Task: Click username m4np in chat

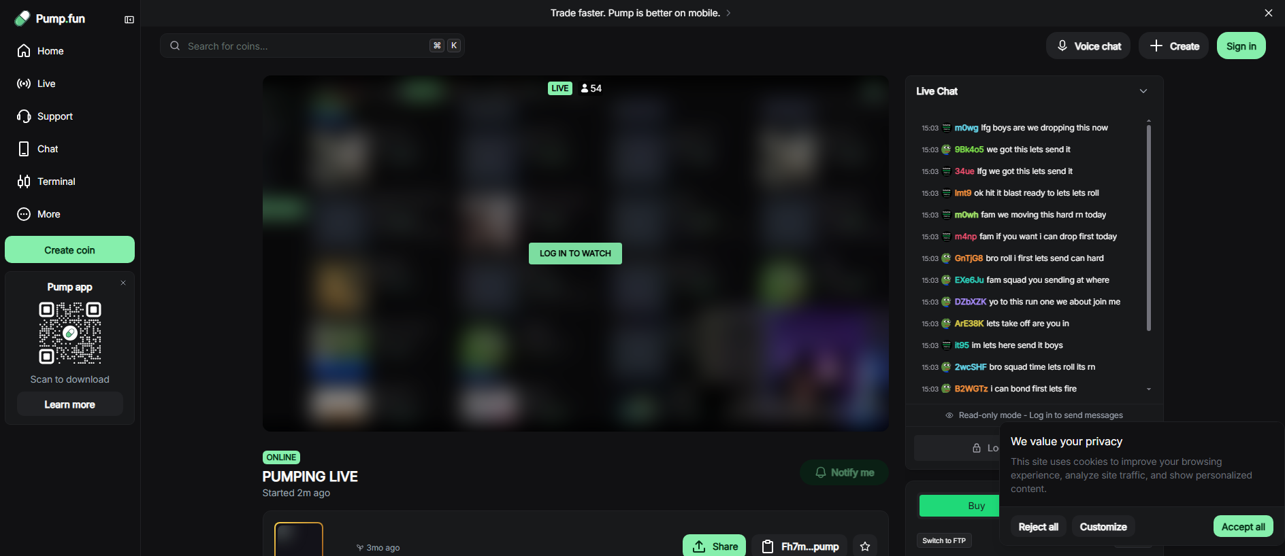Action: (966, 237)
